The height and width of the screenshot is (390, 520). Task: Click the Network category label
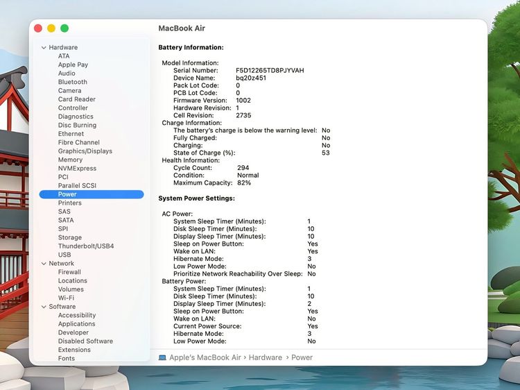coord(61,263)
